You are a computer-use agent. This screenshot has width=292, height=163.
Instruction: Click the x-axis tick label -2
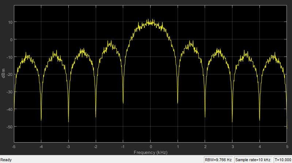click(95, 147)
